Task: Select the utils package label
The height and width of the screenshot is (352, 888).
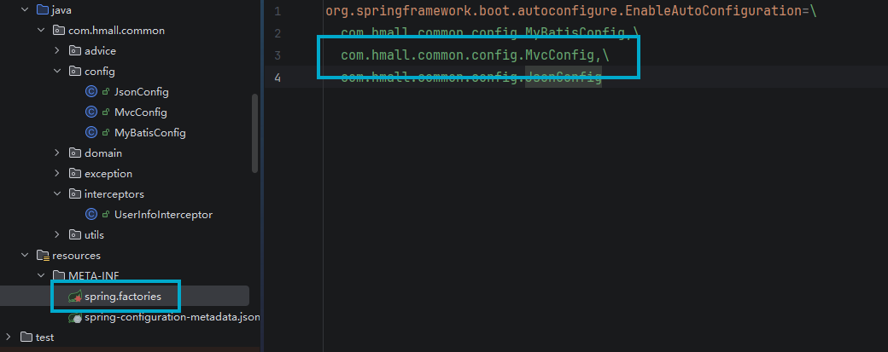Action: (x=94, y=234)
